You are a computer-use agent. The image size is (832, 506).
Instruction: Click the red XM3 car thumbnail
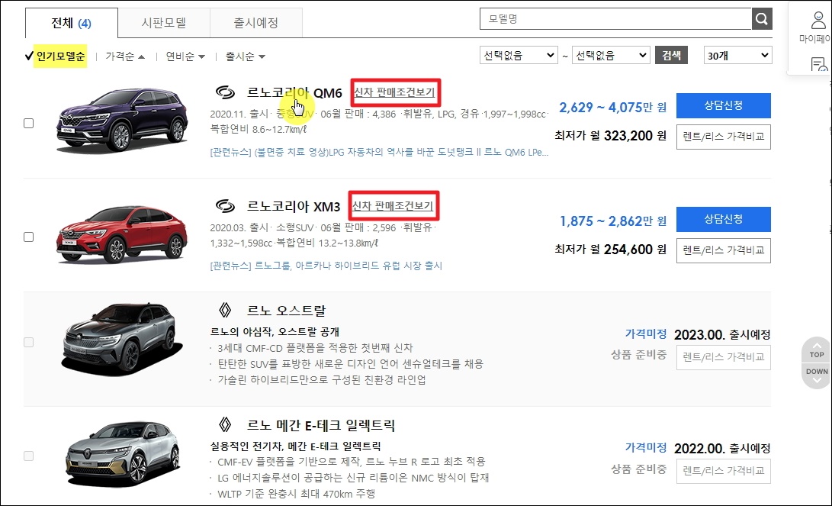[122, 234]
